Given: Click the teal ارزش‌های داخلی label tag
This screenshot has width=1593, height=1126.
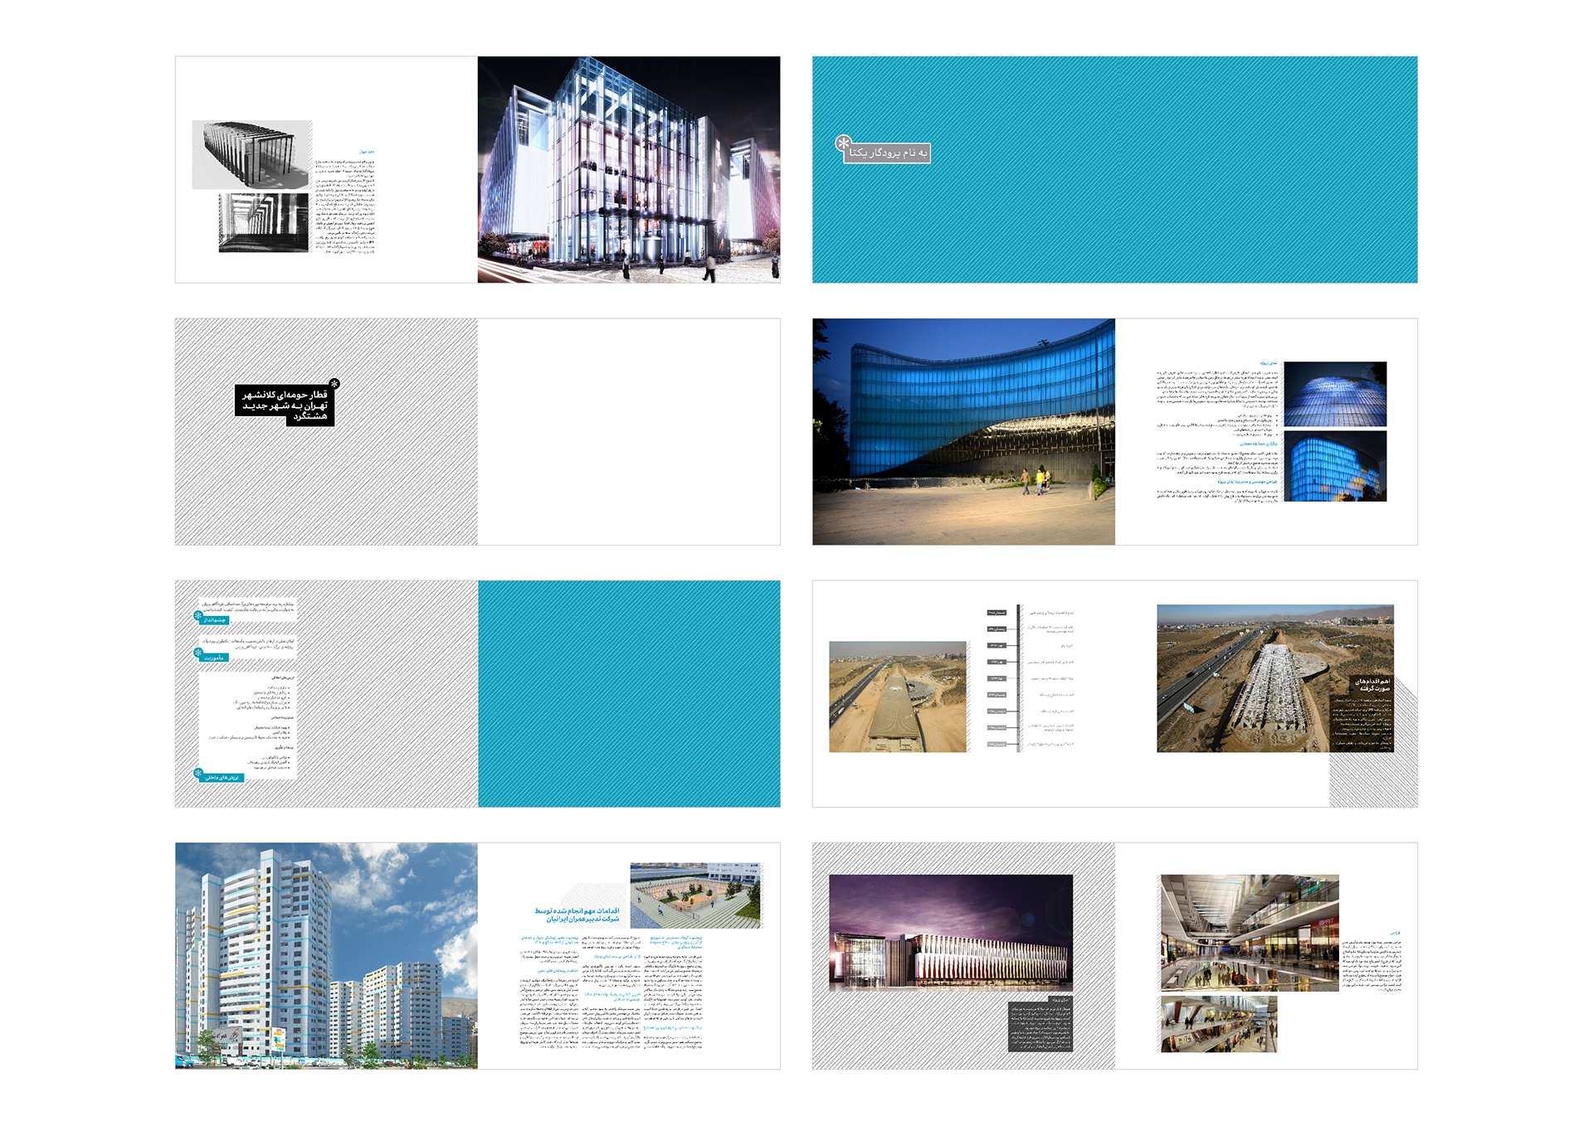Looking at the screenshot, I should [x=222, y=778].
